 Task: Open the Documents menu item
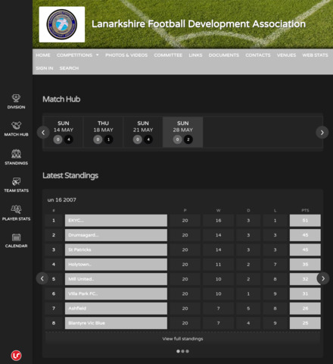[224, 55]
